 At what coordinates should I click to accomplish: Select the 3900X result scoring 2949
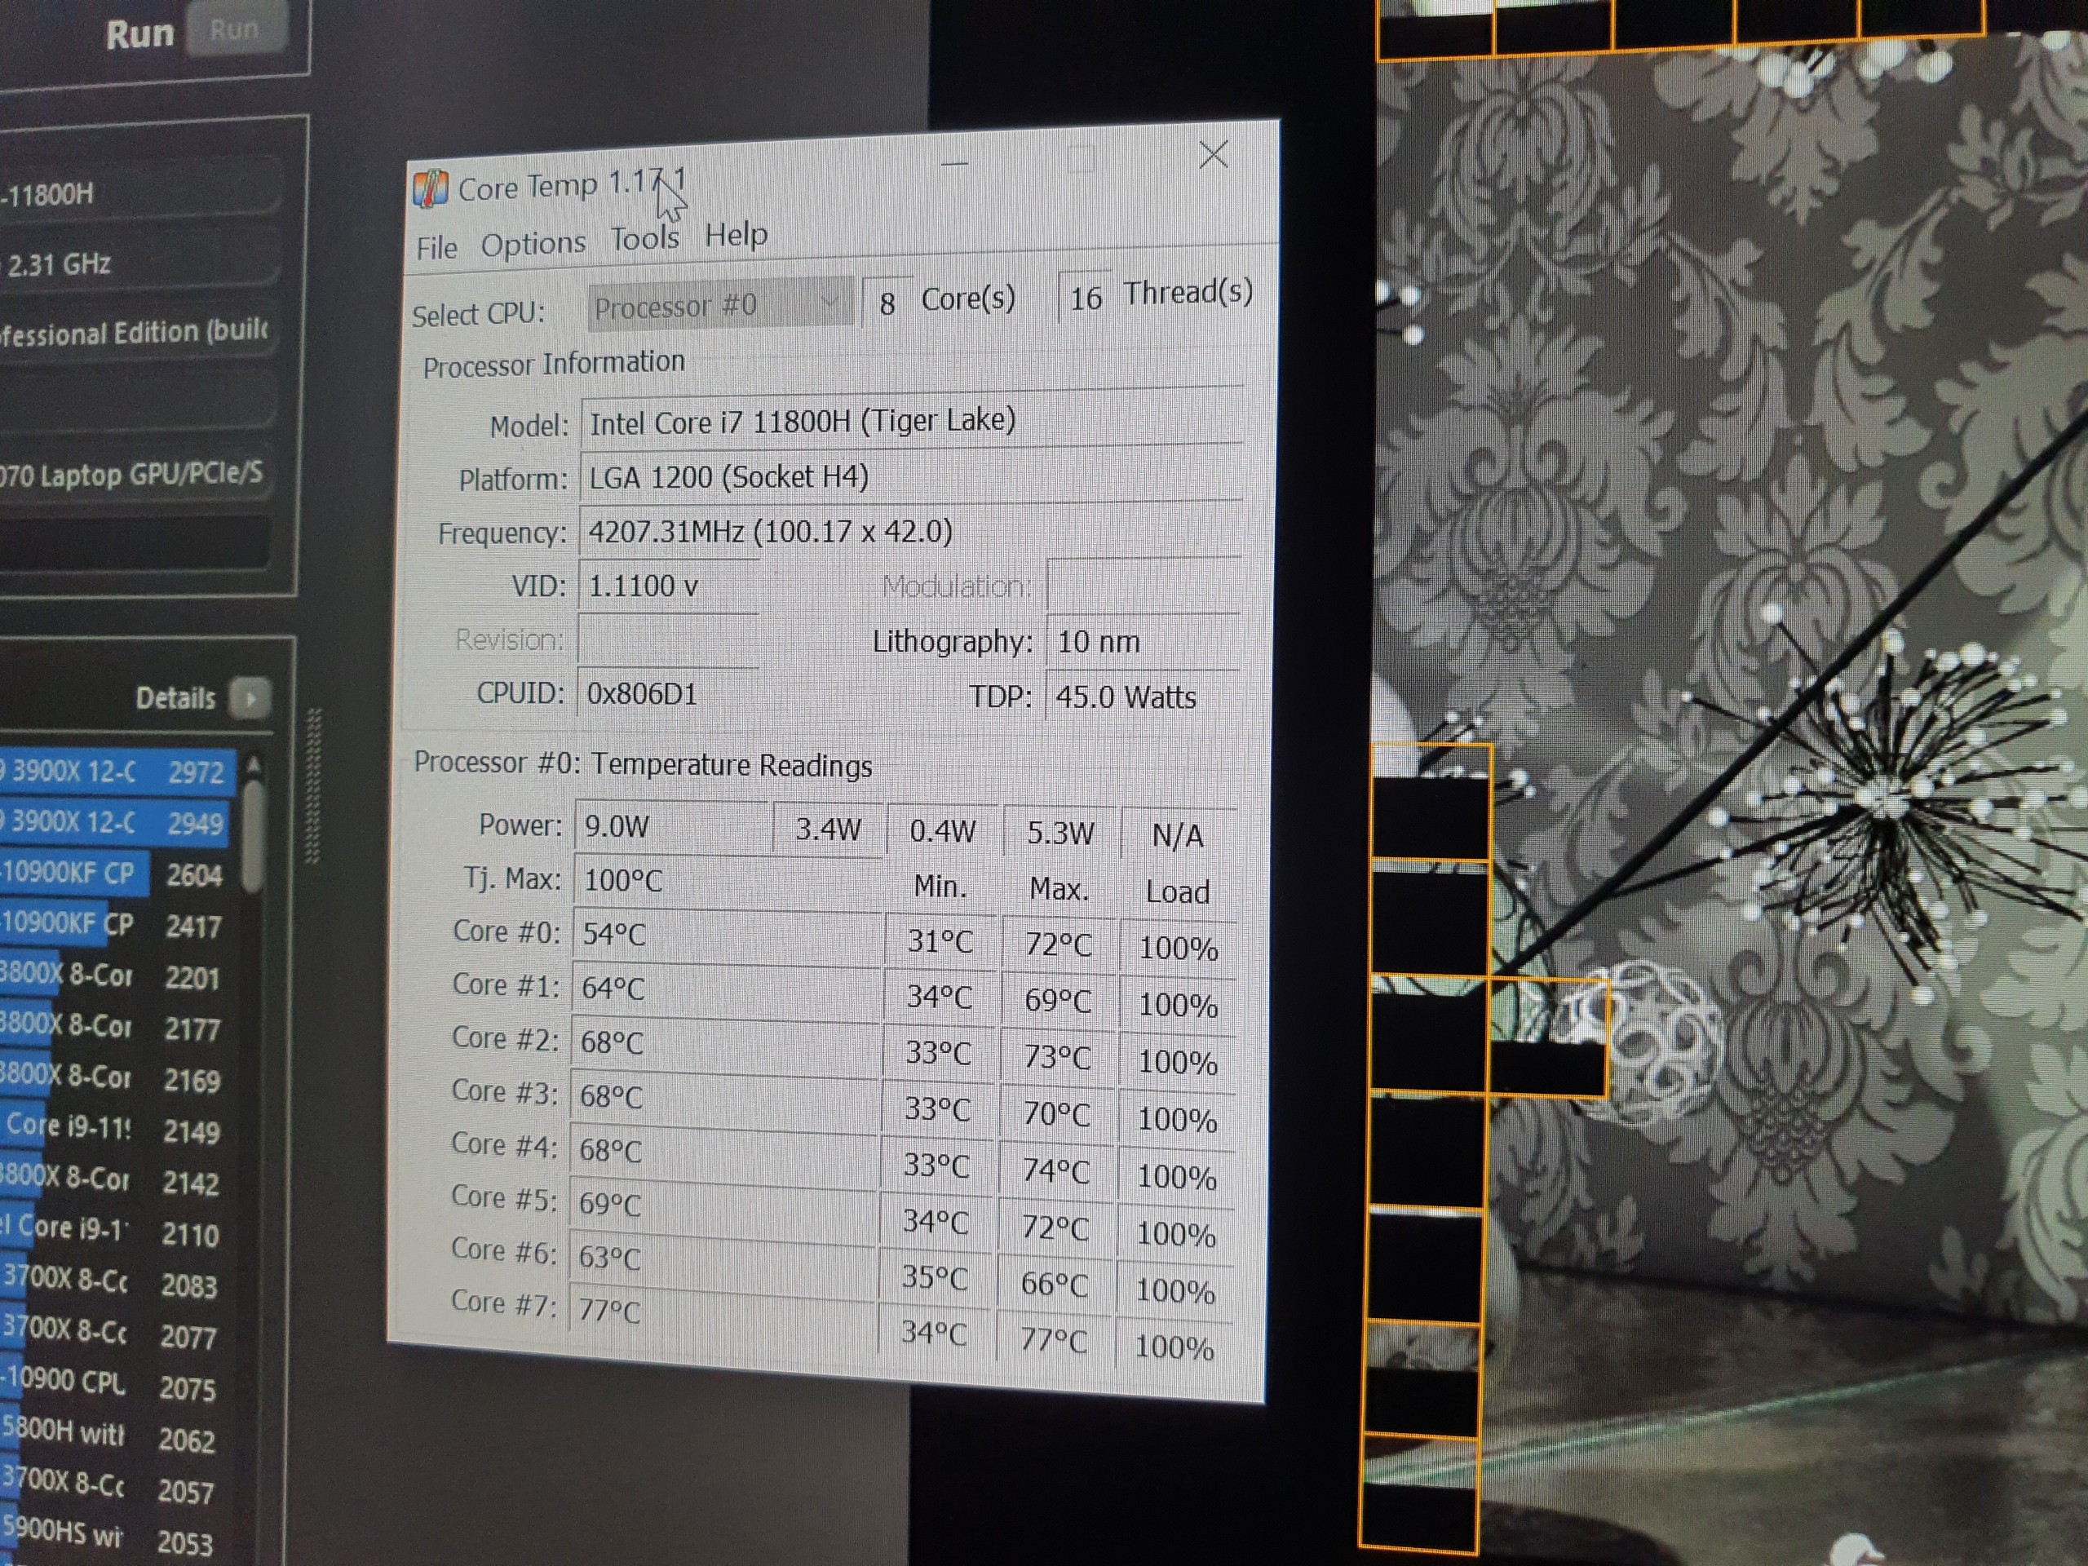coord(115,822)
